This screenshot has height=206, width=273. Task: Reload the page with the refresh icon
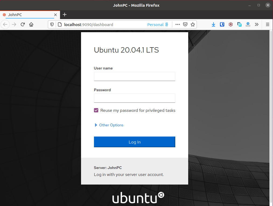tap(23, 24)
